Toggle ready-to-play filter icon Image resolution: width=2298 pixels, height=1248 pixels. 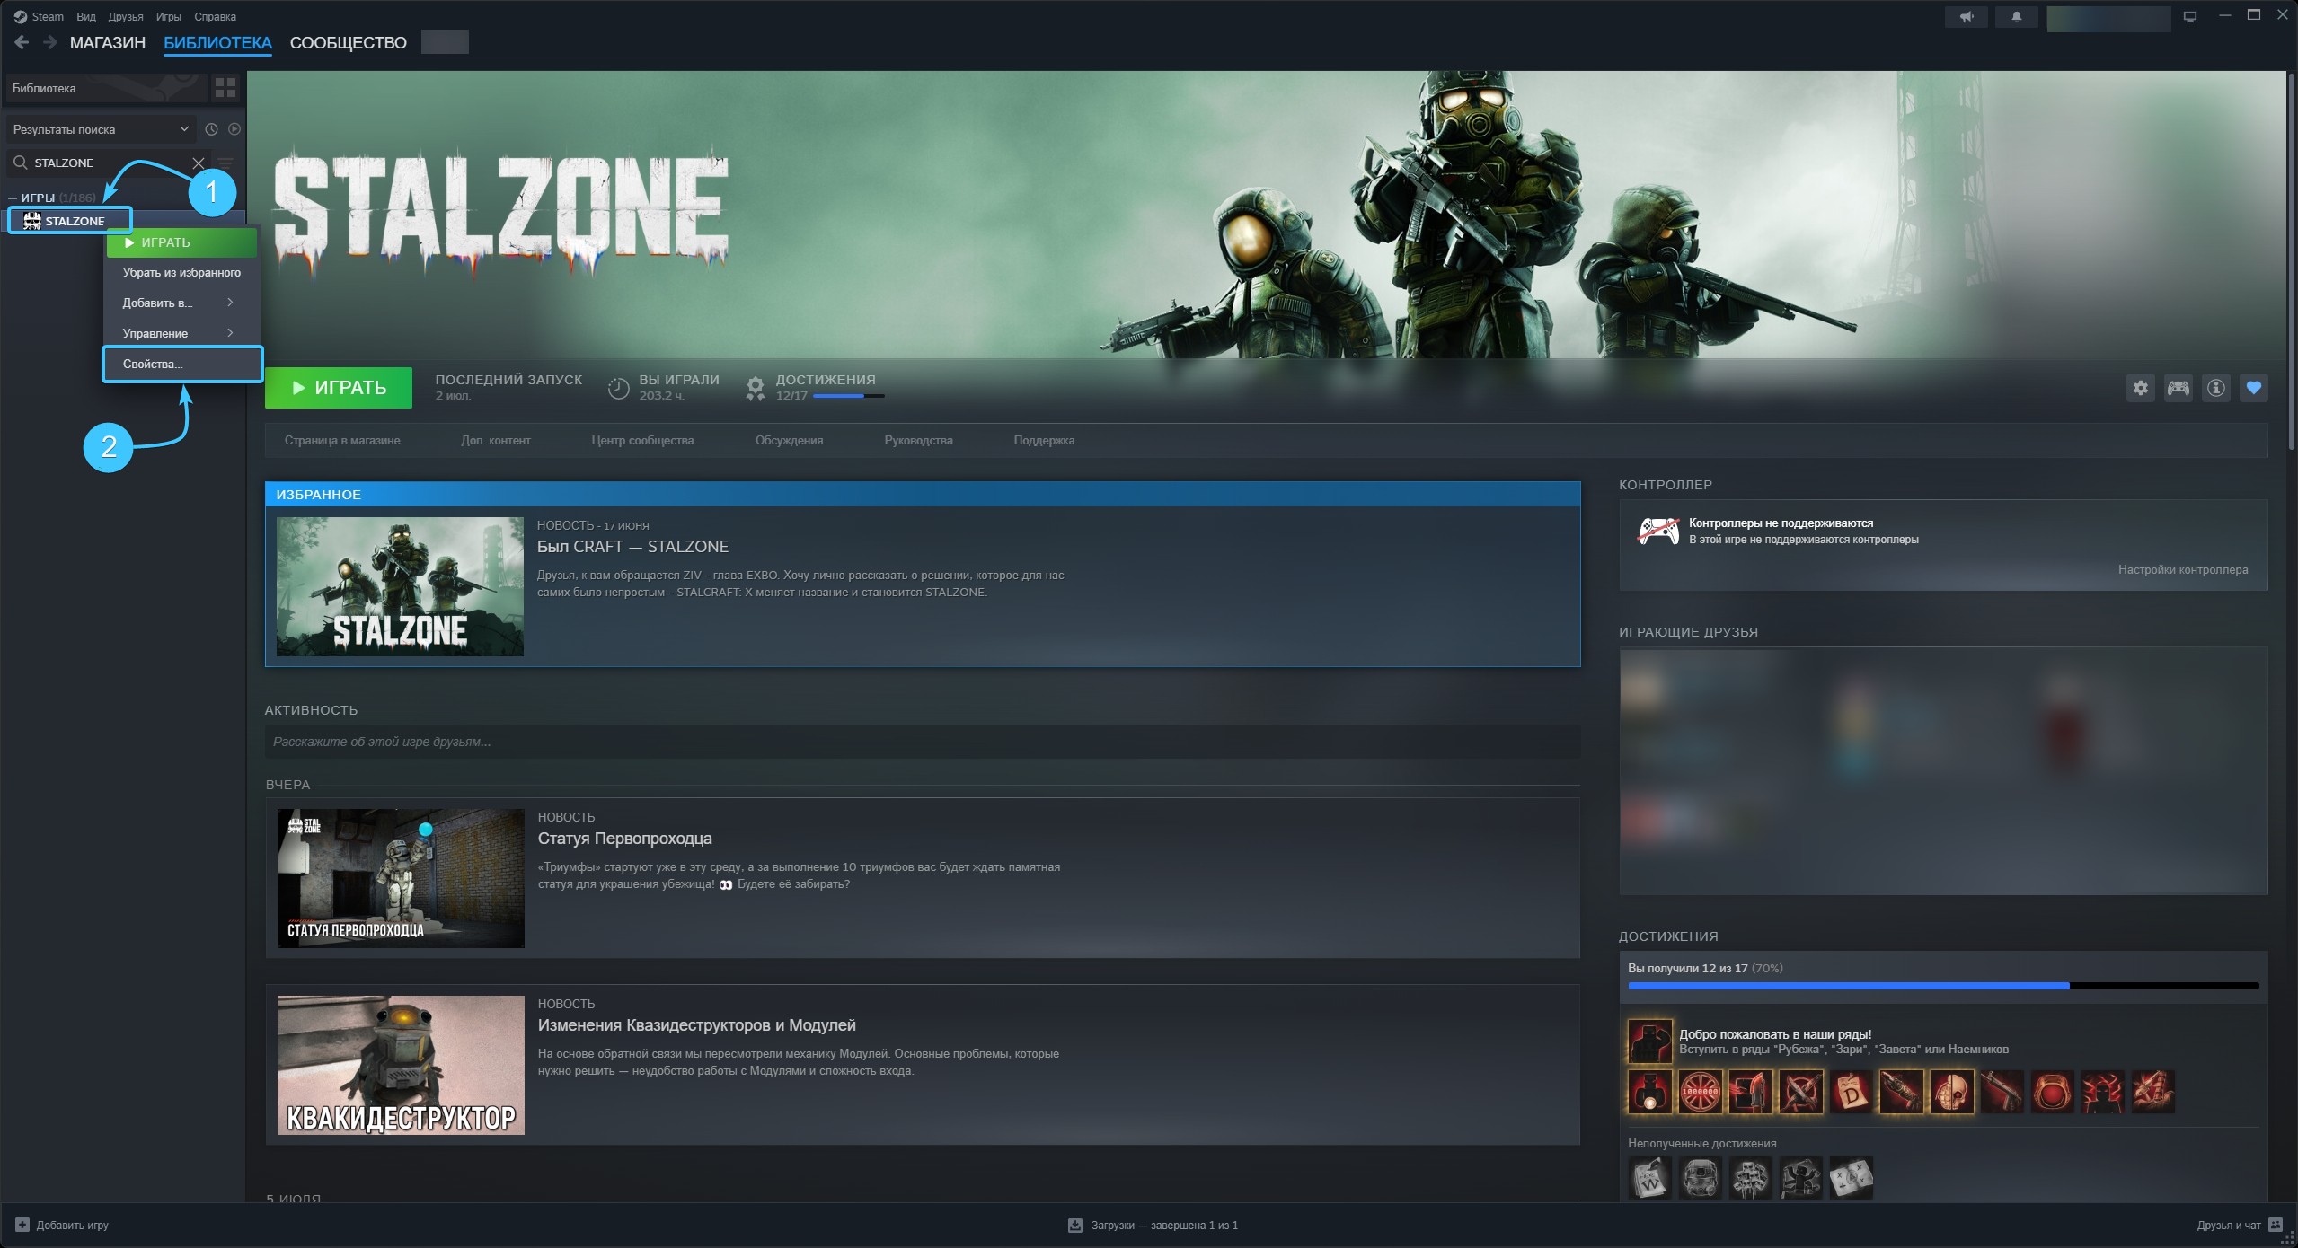coord(234,129)
